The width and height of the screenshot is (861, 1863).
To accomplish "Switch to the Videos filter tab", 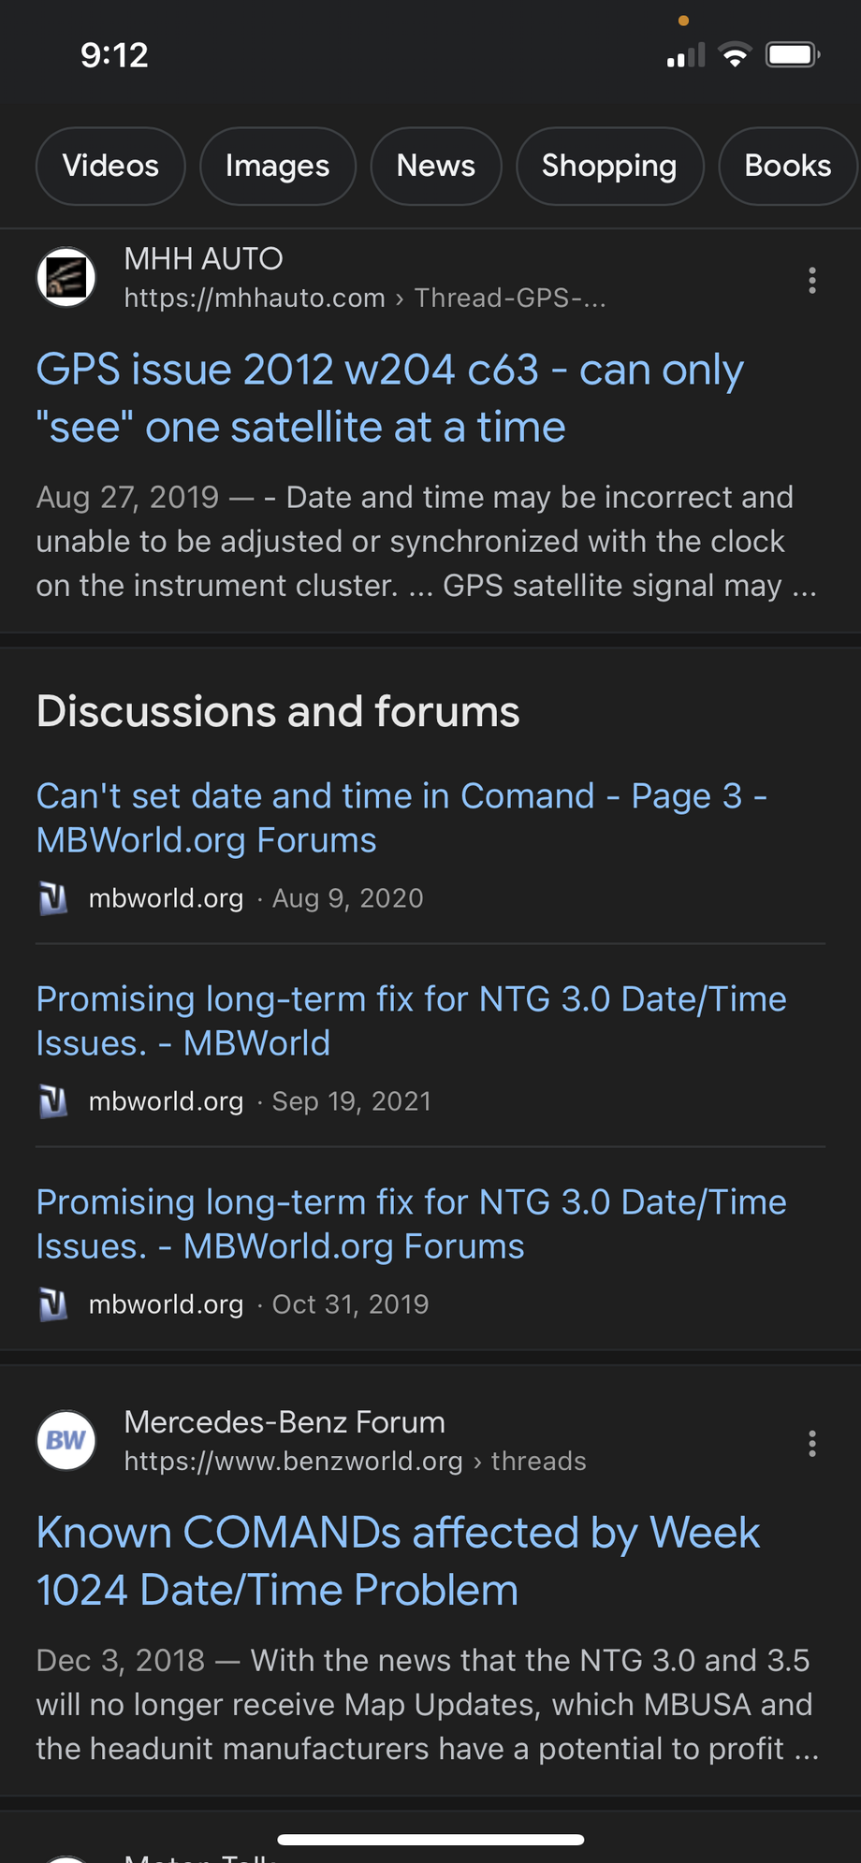I will click(110, 166).
